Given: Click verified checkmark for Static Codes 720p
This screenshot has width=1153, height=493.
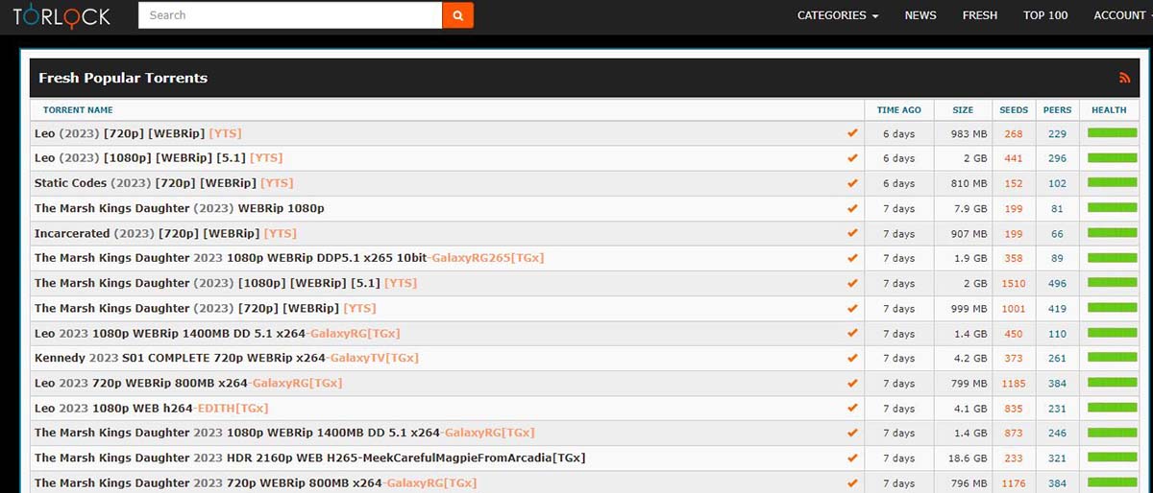Looking at the screenshot, I should (x=852, y=183).
